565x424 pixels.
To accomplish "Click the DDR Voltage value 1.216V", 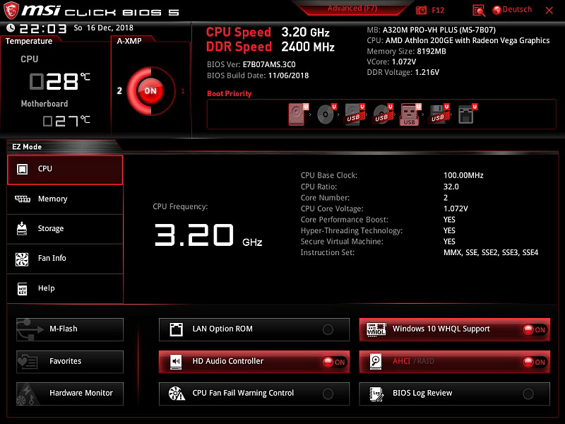I will click(427, 72).
